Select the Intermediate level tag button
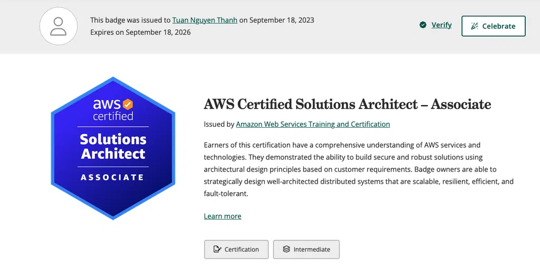The height and width of the screenshot is (266, 540). pyautogui.click(x=306, y=249)
